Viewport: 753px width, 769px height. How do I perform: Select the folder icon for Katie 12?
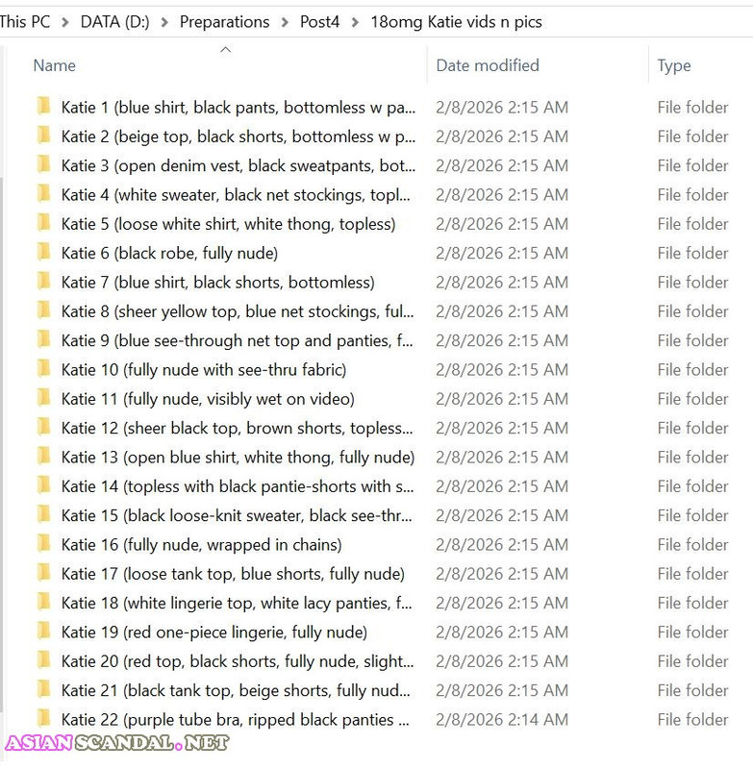pyautogui.click(x=43, y=427)
